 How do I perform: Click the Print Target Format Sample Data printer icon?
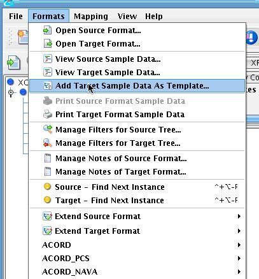pos(48,115)
